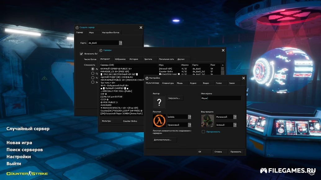Open the Настройки ботов tab
This screenshot has width=321, height=180.
111,32
